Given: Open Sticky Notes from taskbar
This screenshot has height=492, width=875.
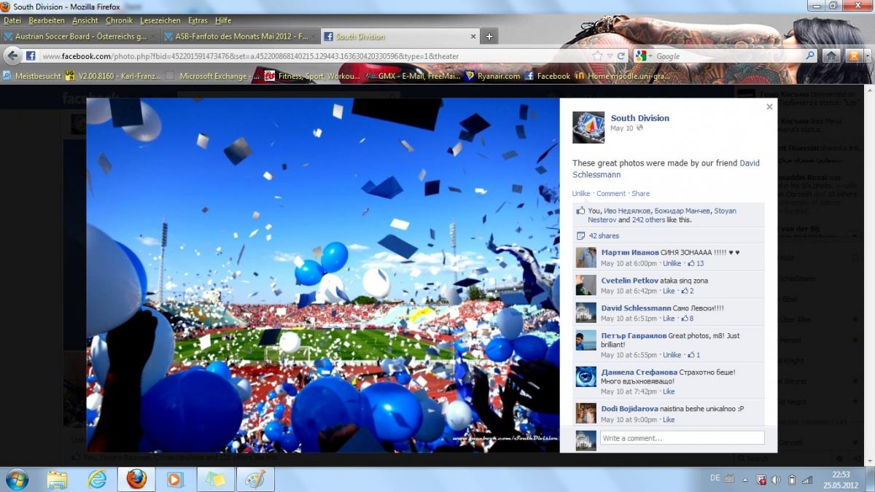Looking at the screenshot, I should tap(215, 479).
